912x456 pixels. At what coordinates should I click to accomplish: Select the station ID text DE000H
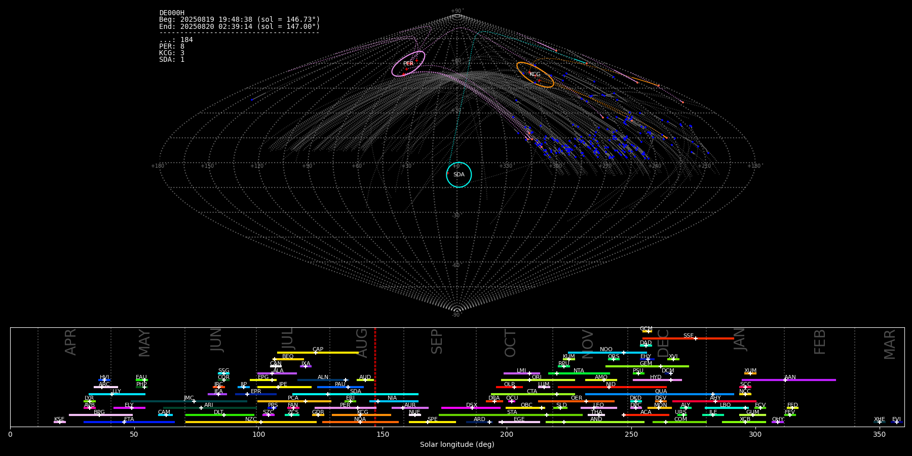tap(172, 13)
